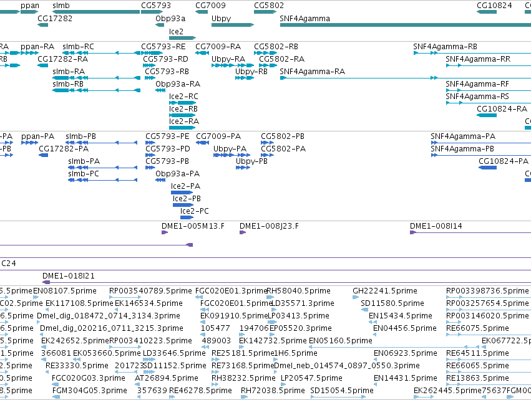Click the ppan-RA transcript label
This screenshot has height=400, width=531.
tap(37, 46)
